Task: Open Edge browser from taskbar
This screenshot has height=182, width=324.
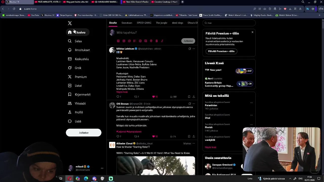Action: (x=86, y=179)
